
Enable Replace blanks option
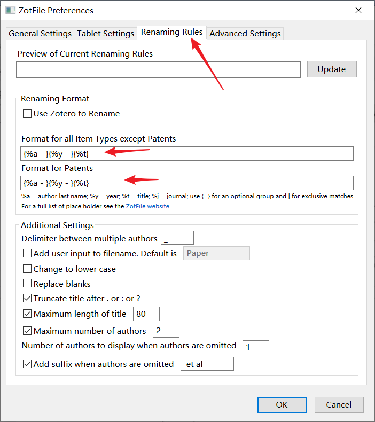pos(27,284)
